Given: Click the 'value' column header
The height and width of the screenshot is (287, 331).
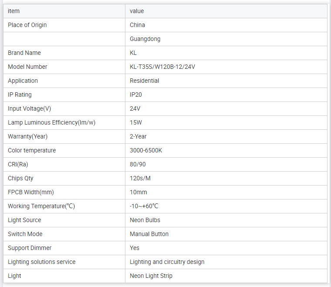Looking at the screenshot, I should pos(137,11).
